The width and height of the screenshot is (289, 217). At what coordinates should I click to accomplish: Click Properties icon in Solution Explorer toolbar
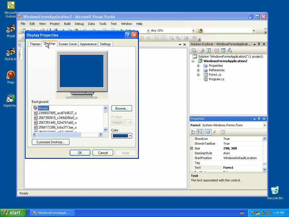click(x=194, y=50)
